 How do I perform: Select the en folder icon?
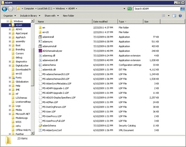click(40, 28)
